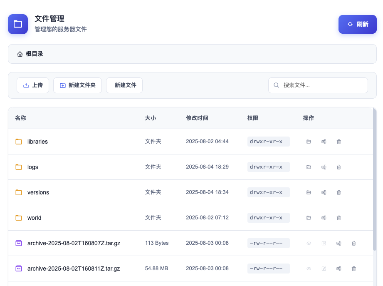Viewport: 383px width, 286px height.
Task: Click the 上传 upload button
Action: tap(33, 85)
